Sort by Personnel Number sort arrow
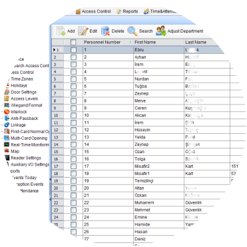Screen dimensions: 247x247 click(130, 42)
